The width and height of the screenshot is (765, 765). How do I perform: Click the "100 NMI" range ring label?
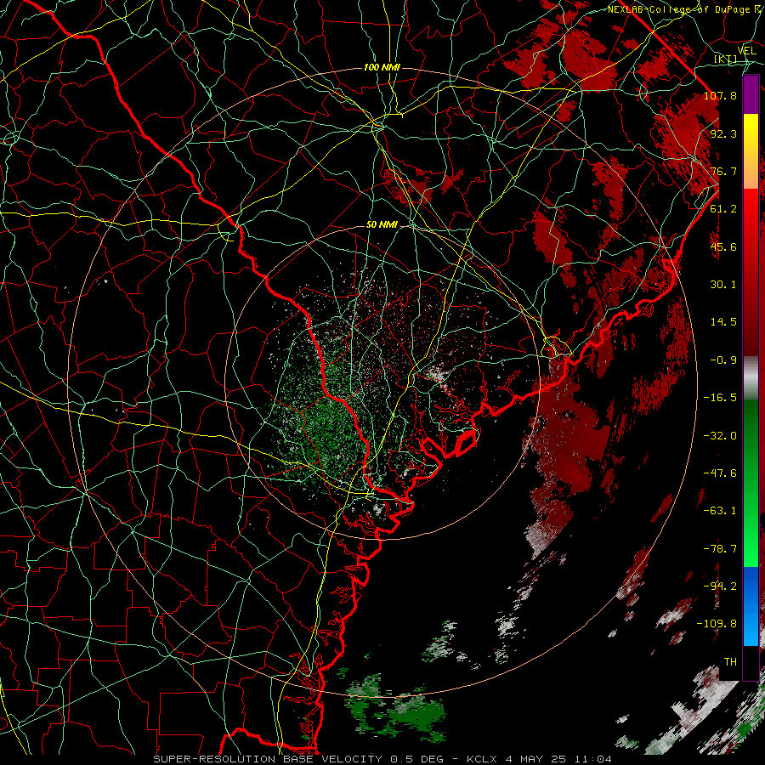click(x=382, y=67)
